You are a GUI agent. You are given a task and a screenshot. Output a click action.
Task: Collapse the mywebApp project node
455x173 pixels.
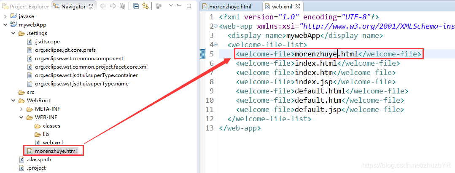click(5, 25)
